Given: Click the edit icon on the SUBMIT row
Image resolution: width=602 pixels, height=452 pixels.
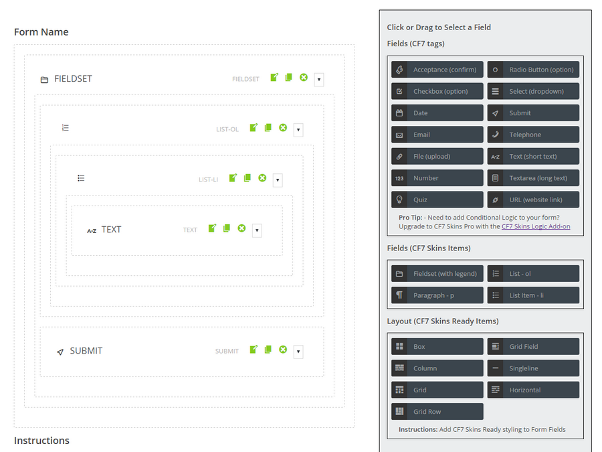Looking at the screenshot, I should 254,350.
